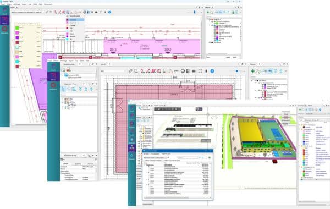Viewport: 330px width, 209px height.
Task: Click the dark navigation bar above the 3D view
Action: click(x=167, y=109)
